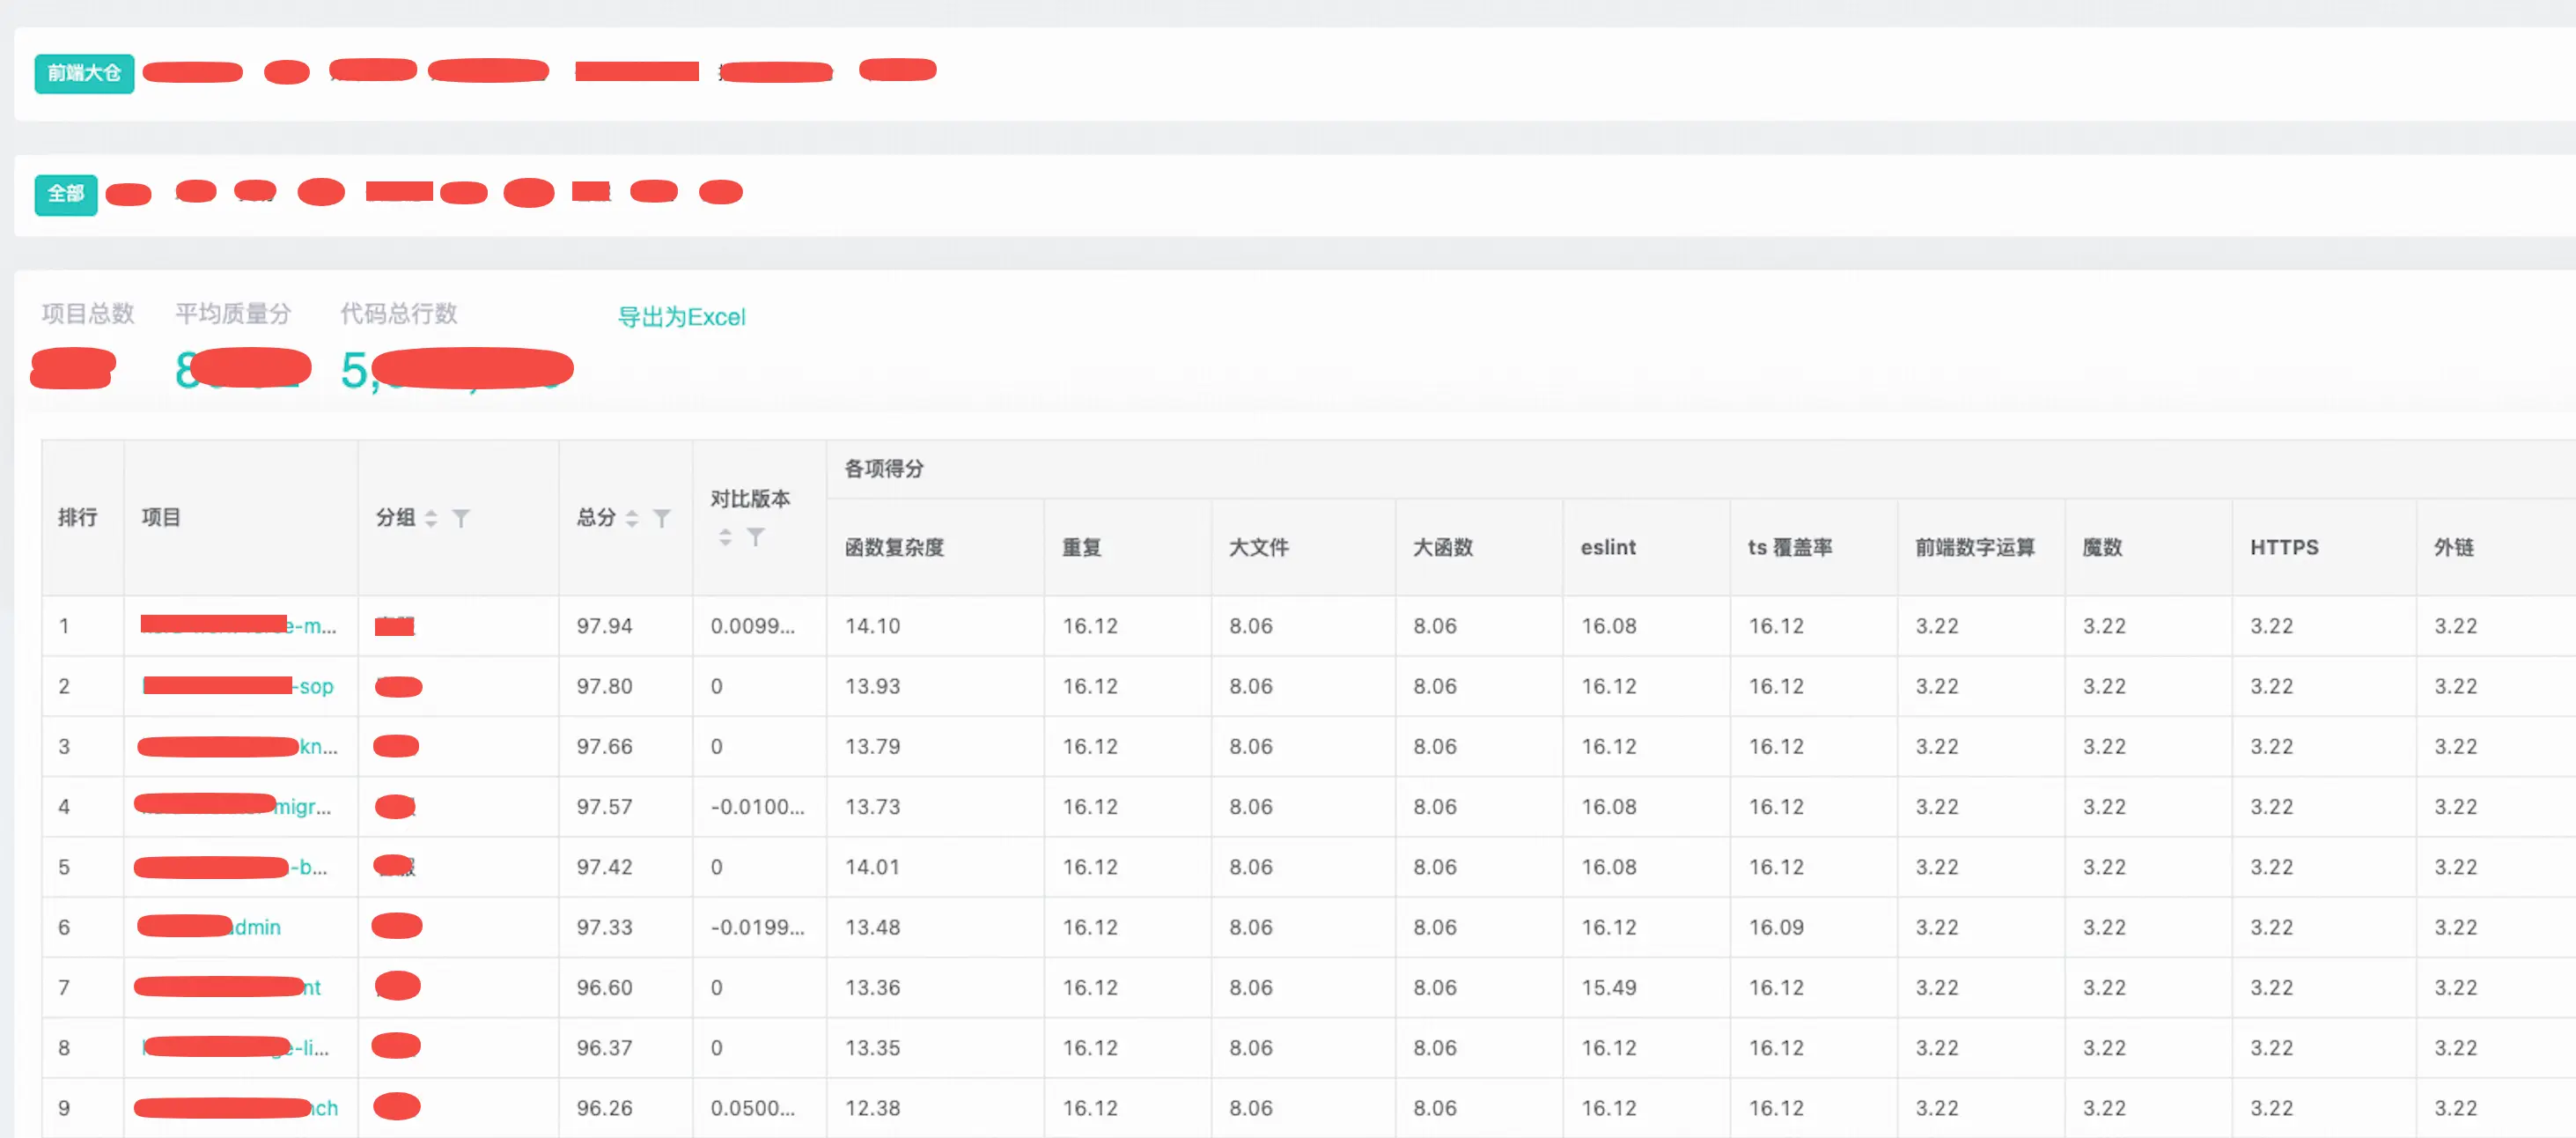Click the 导出为Excel link
The height and width of the screenshot is (1138, 2576).
681,317
